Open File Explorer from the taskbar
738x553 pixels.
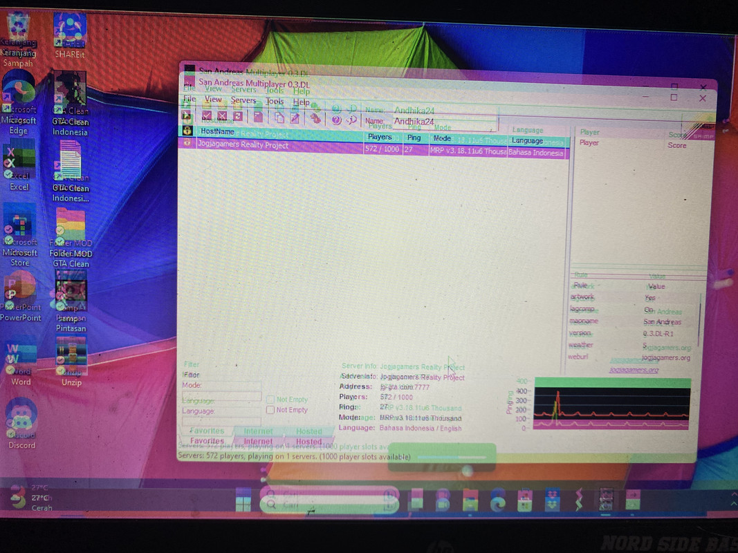click(470, 500)
